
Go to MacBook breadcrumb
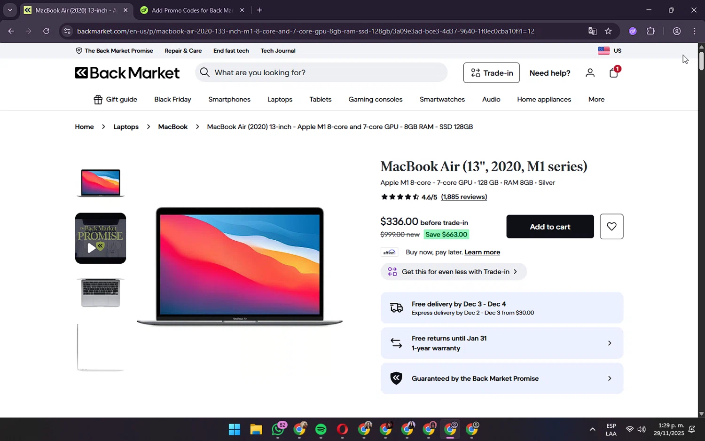172,127
